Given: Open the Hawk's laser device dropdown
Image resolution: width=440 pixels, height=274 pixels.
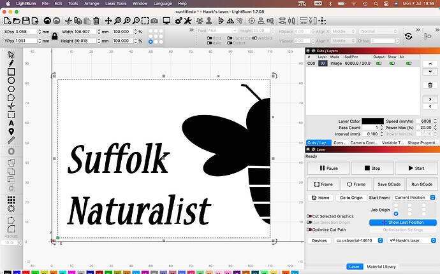Looking at the screenshot, I should point(411,241).
